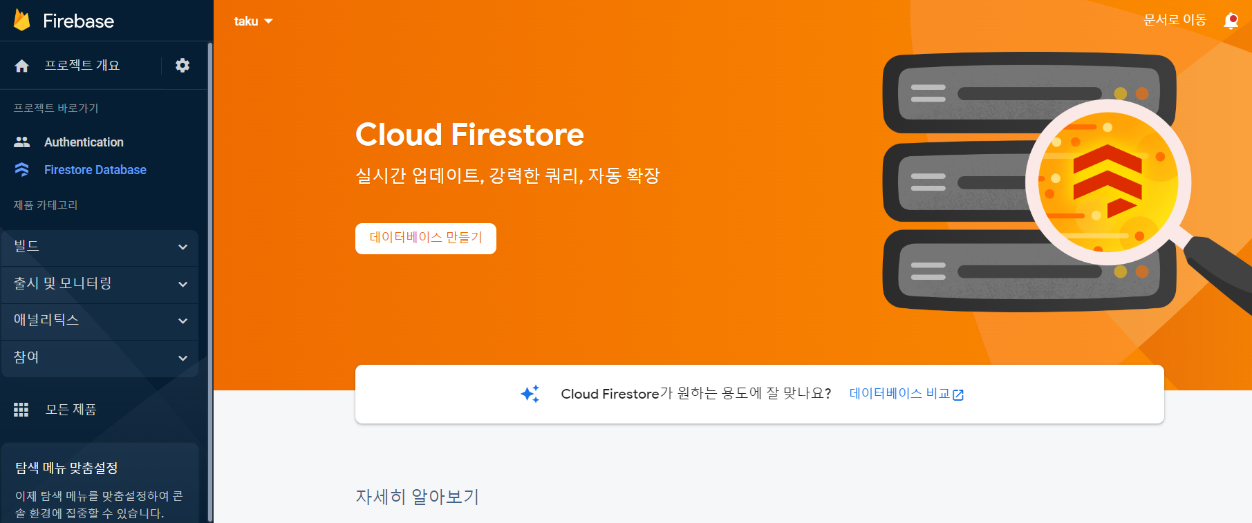Expand the 빌드 category
Image resolution: width=1252 pixels, height=523 pixels.
tap(100, 247)
